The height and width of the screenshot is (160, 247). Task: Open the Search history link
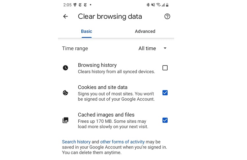pos(76,142)
